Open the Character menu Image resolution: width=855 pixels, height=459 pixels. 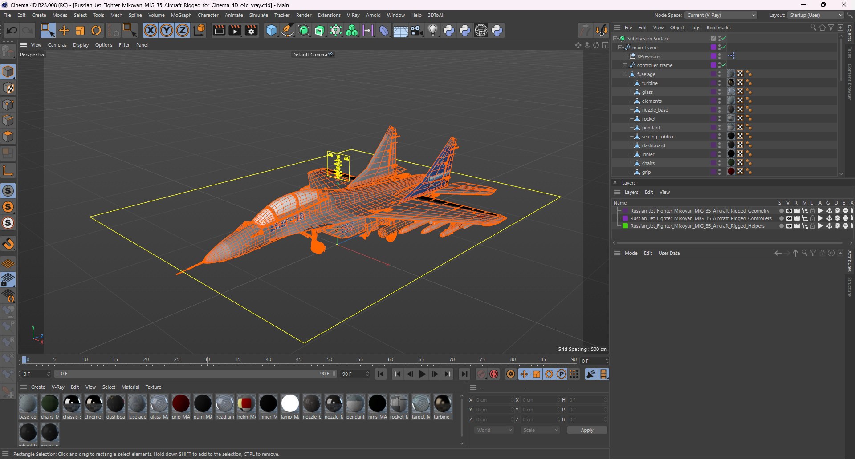coord(208,15)
